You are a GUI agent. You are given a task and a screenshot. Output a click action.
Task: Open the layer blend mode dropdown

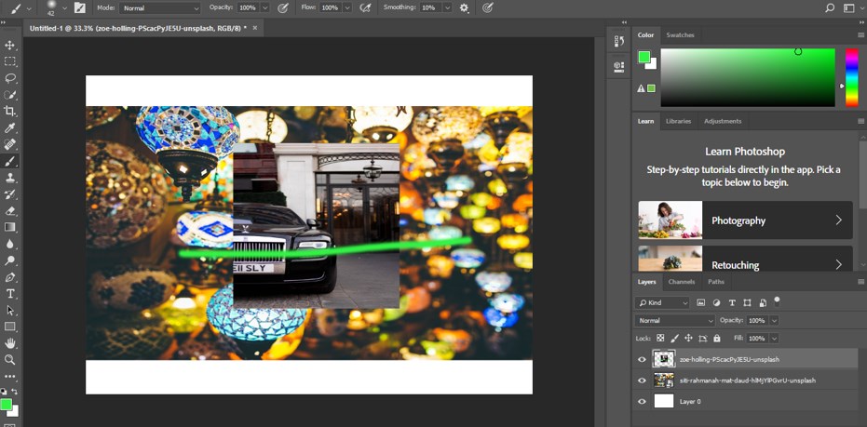[x=674, y=320]
